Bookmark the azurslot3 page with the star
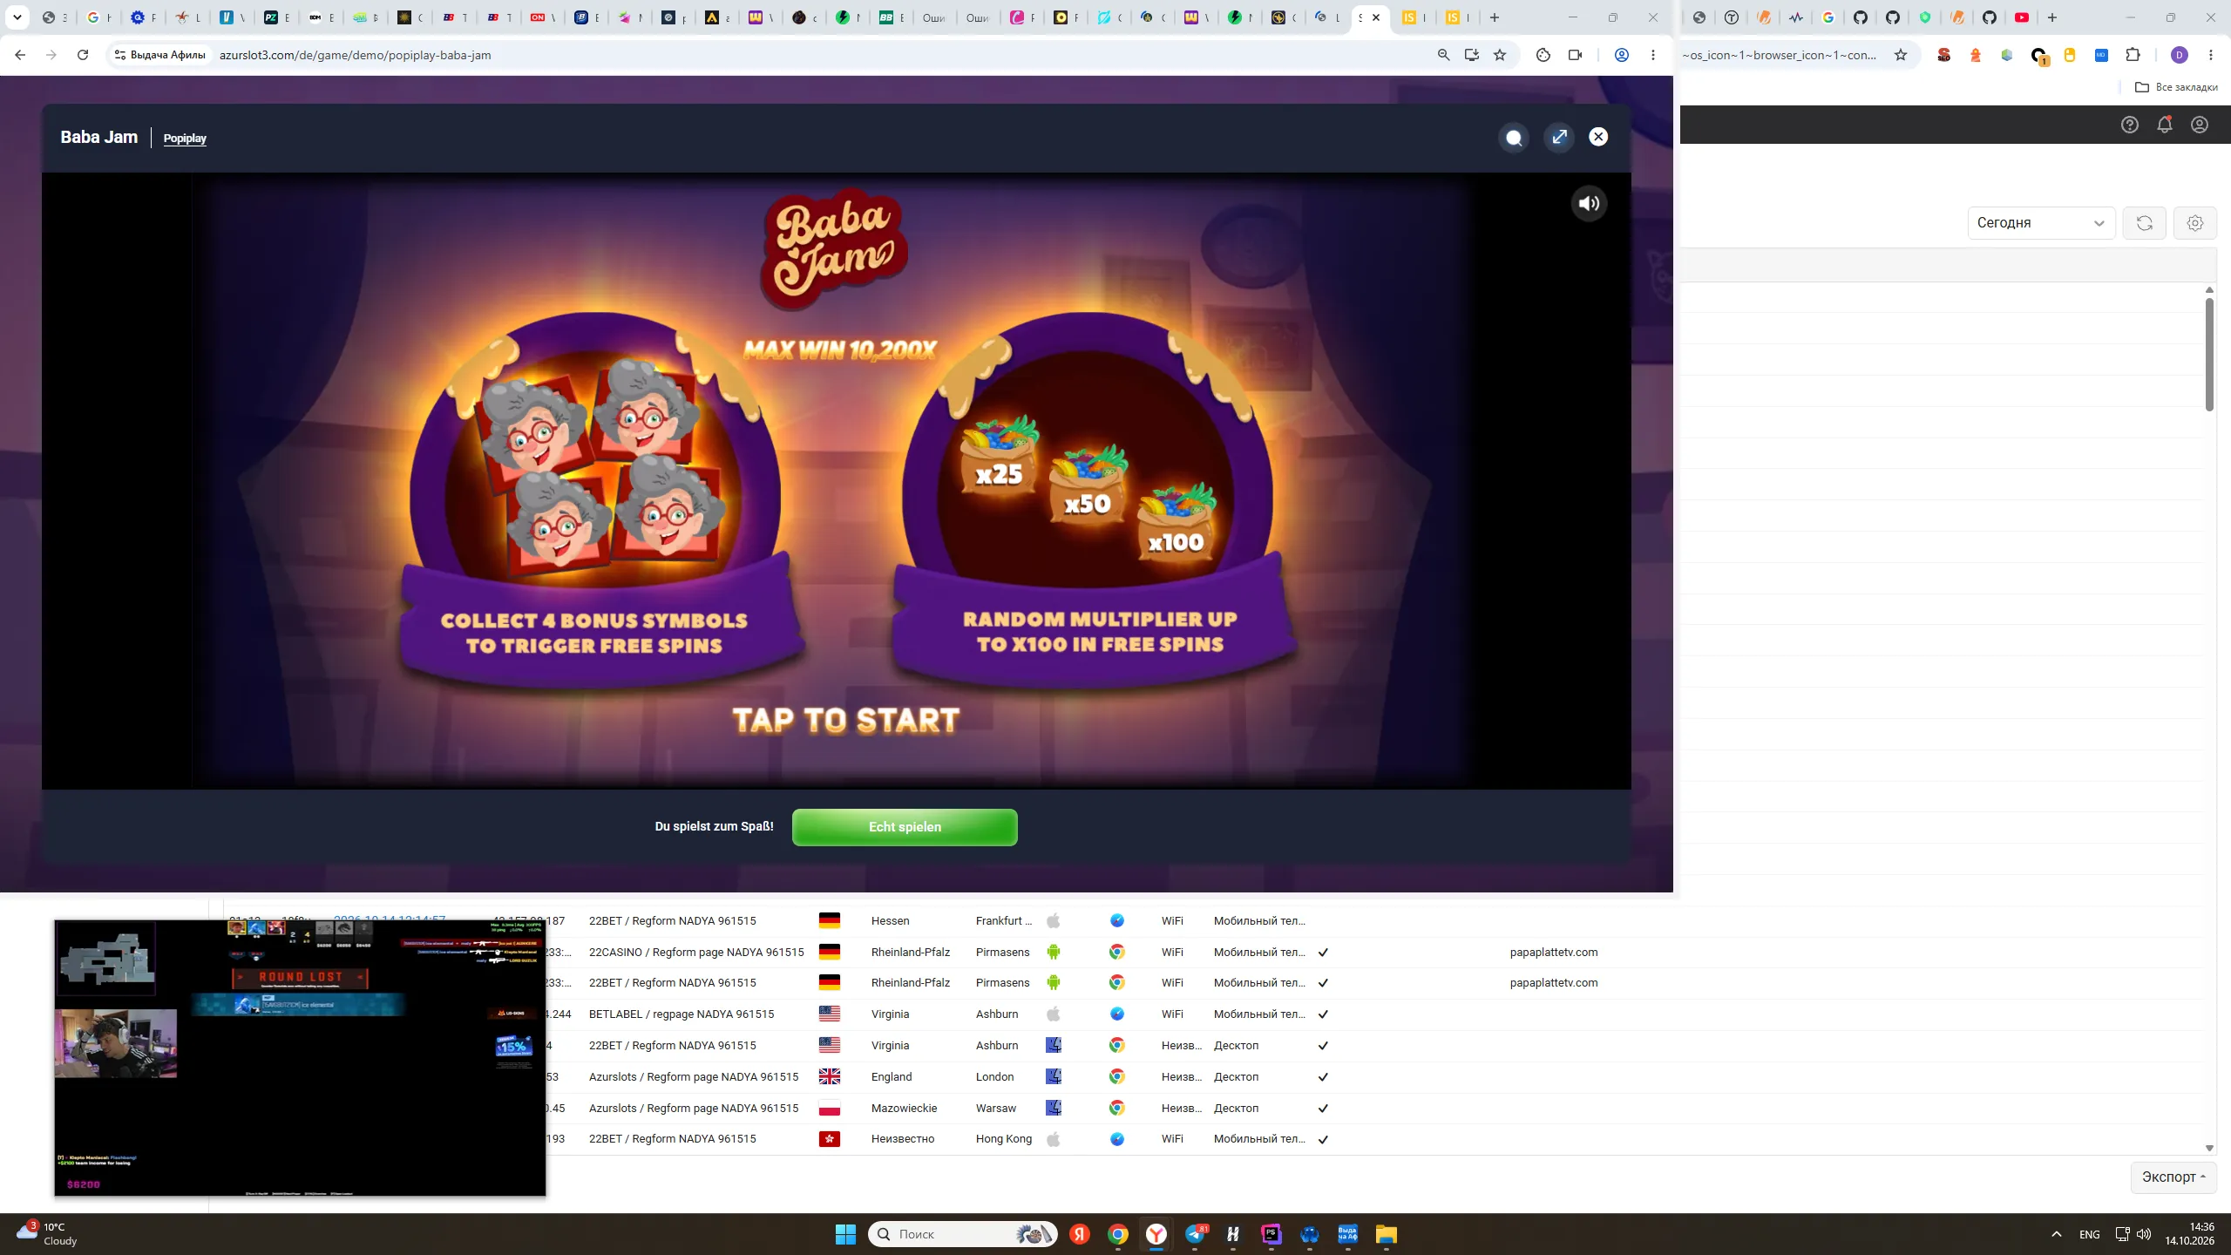 pyautogui.click(x=1500, y=55)
